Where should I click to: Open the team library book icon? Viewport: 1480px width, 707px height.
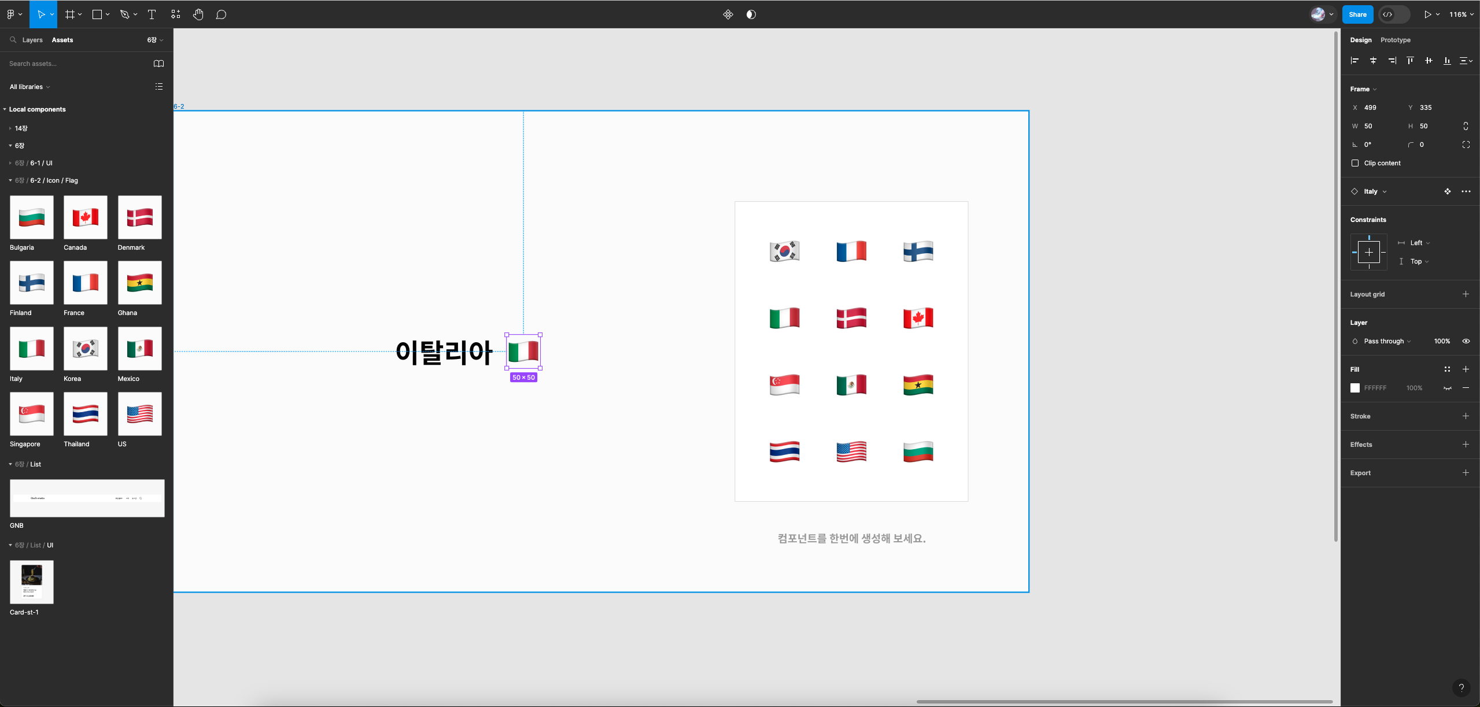click(x=158, y=64)
